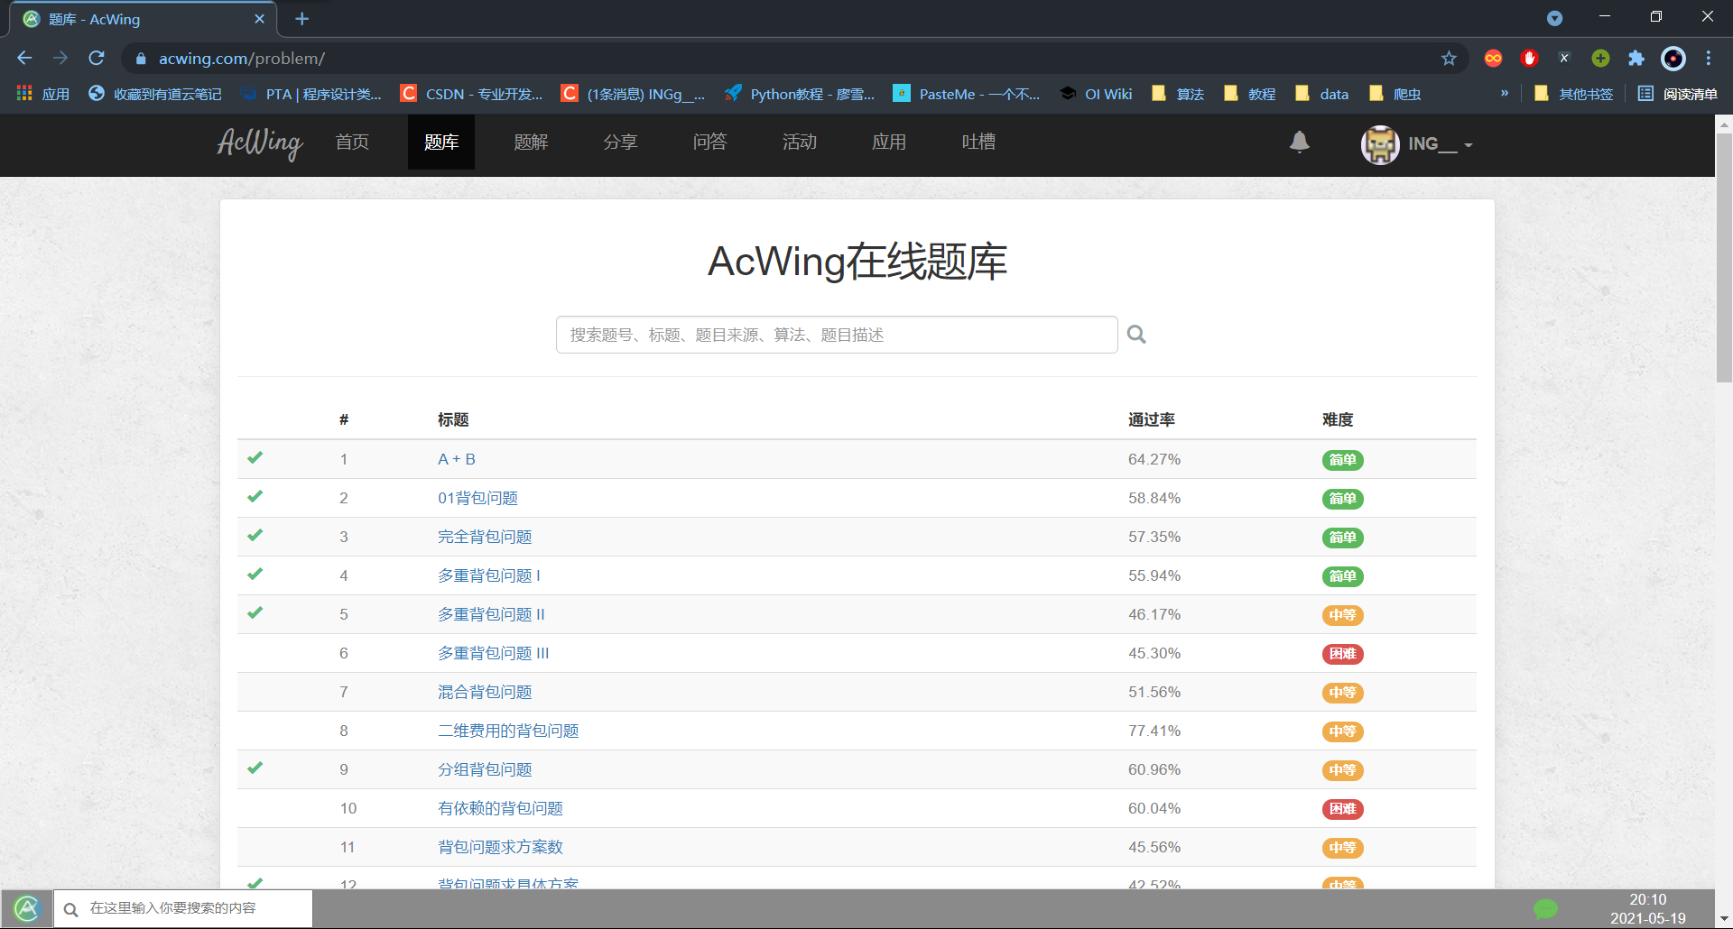Open the 吐槽 nav item
Image resolution: width=1733 pixels, height=929 pixels.
pyautogui.click(x=978, y=142)
